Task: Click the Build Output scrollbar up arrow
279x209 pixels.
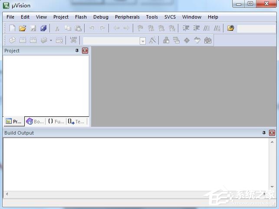Action: point(272,142)
